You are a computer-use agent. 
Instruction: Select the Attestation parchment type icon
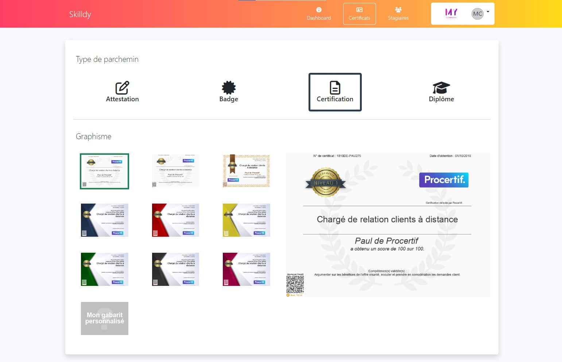click(x=122, y=88)
